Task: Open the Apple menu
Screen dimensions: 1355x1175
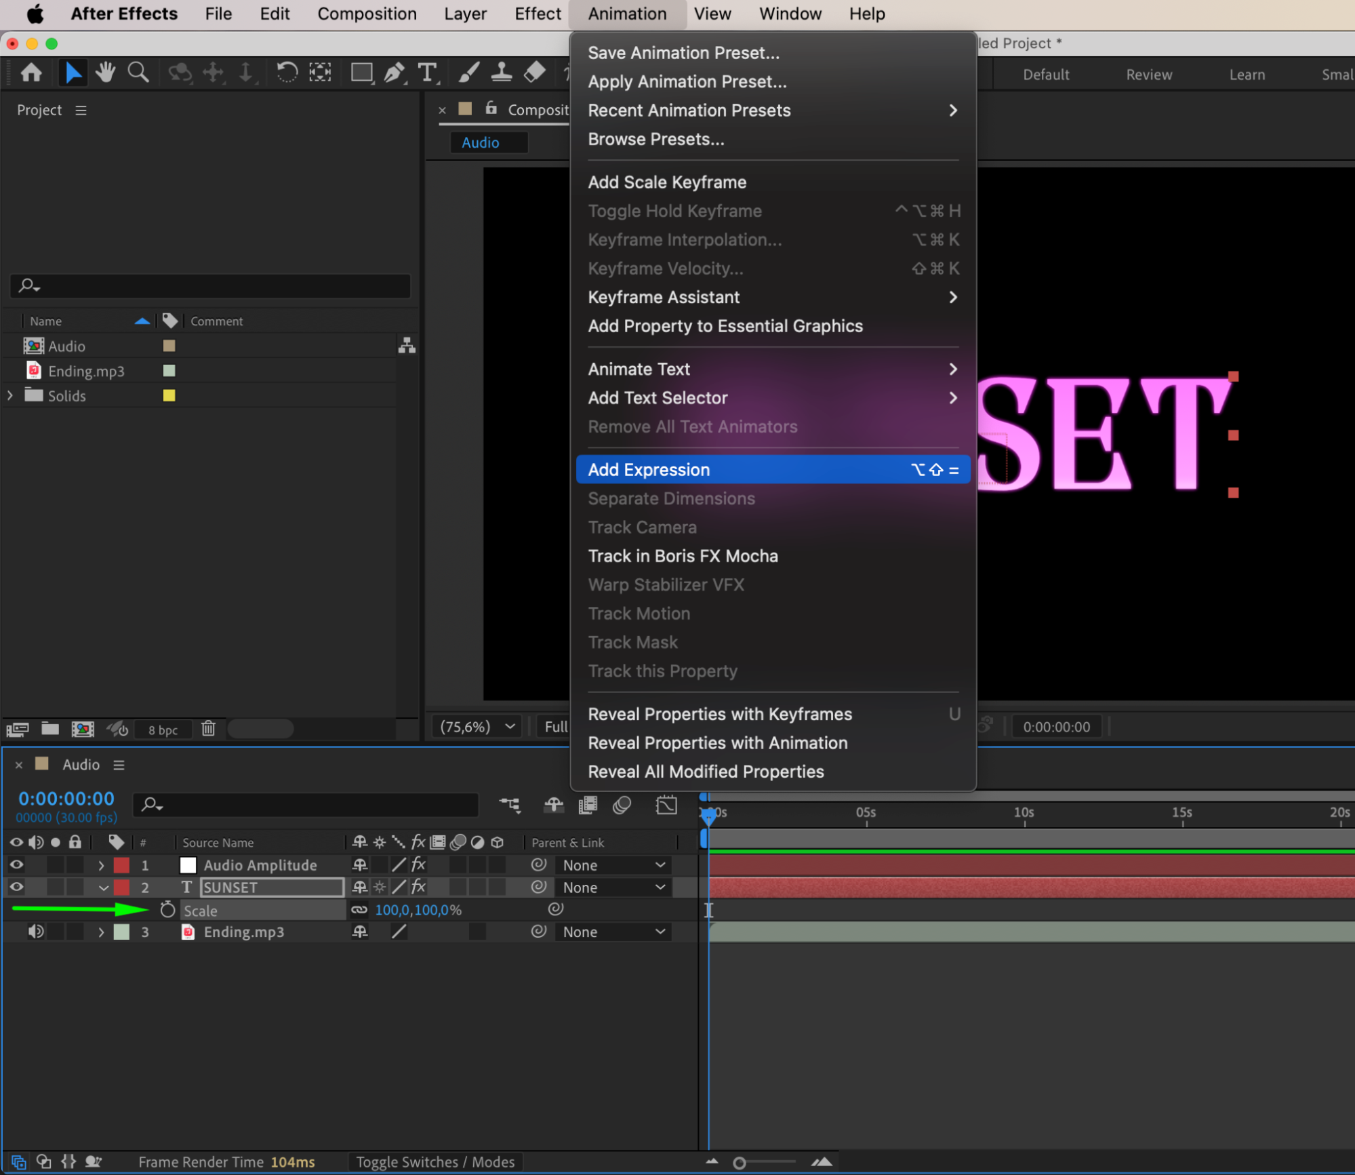Action: pyautogui.click(x=35, y=14)
